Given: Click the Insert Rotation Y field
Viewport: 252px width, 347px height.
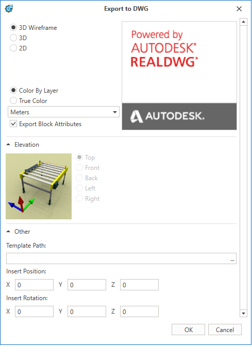Looking at the screenshot, I should click(x=87, y=311).
